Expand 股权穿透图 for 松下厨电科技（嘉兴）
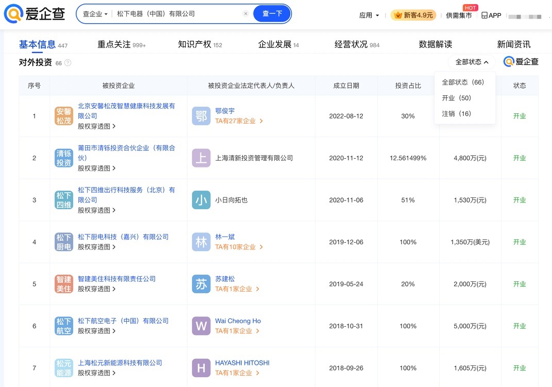The image size is (552, 387). click(x=96, y=247)
